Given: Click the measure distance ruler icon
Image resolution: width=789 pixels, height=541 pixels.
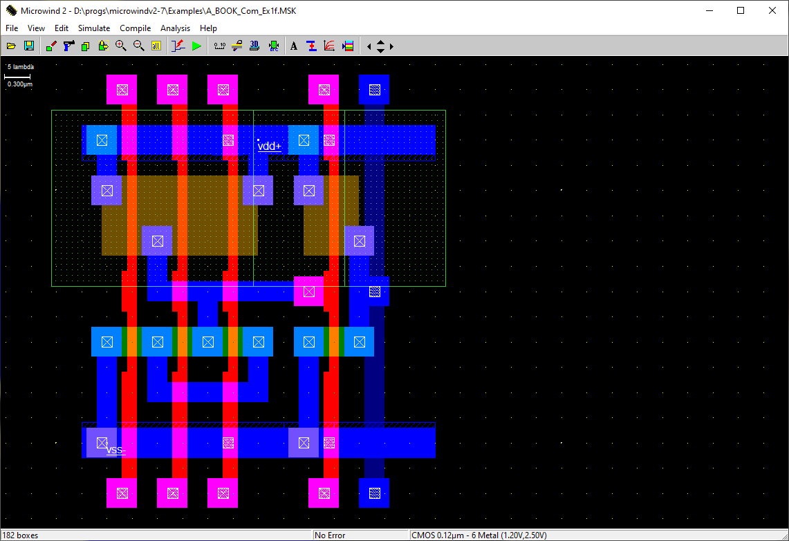Looking at the screenshot, I should point(219,46).
